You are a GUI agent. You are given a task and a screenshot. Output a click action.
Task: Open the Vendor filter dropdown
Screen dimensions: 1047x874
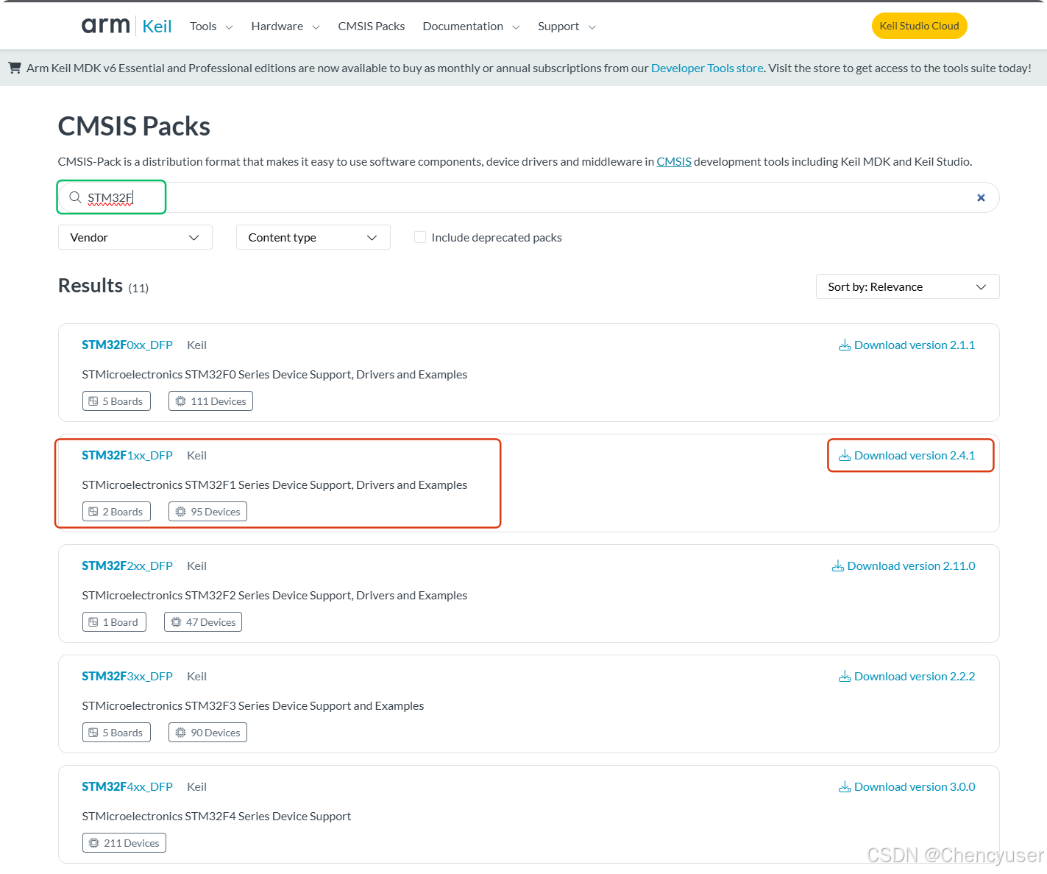[135, 237]
